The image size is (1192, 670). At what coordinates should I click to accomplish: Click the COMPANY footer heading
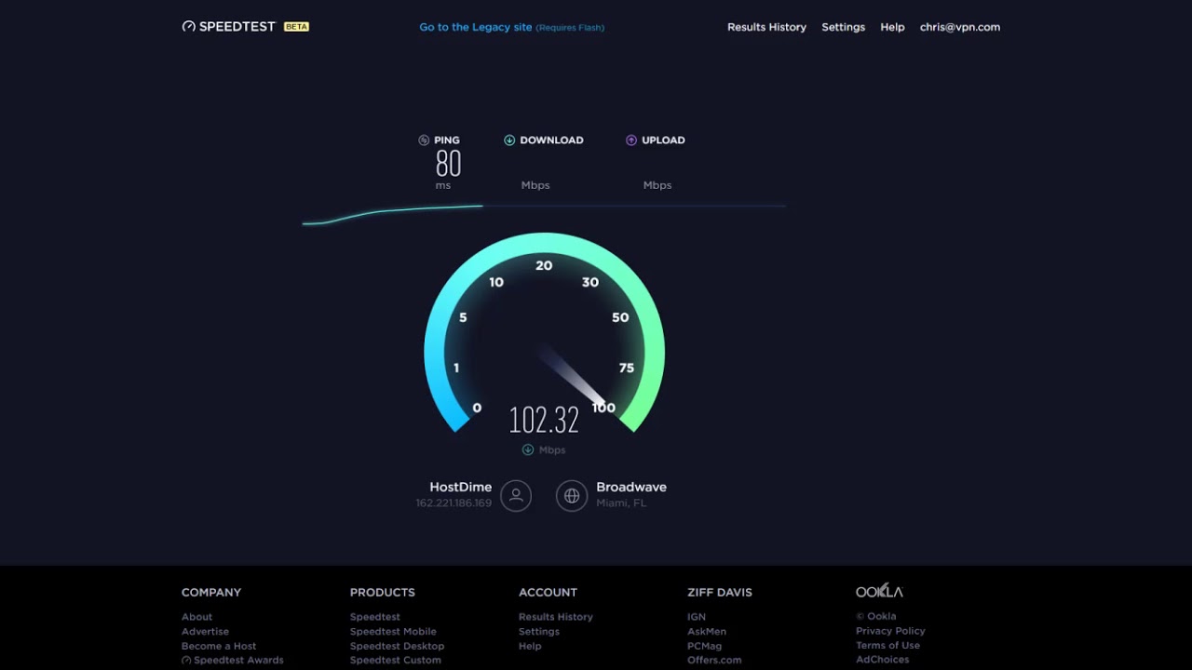211,593
